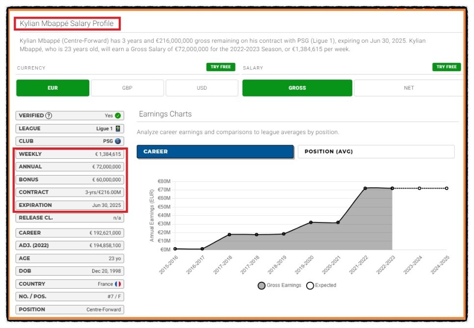Select GROSS salary view
The height and width of the screenshot is (328, 474).
tap(297, 88)
